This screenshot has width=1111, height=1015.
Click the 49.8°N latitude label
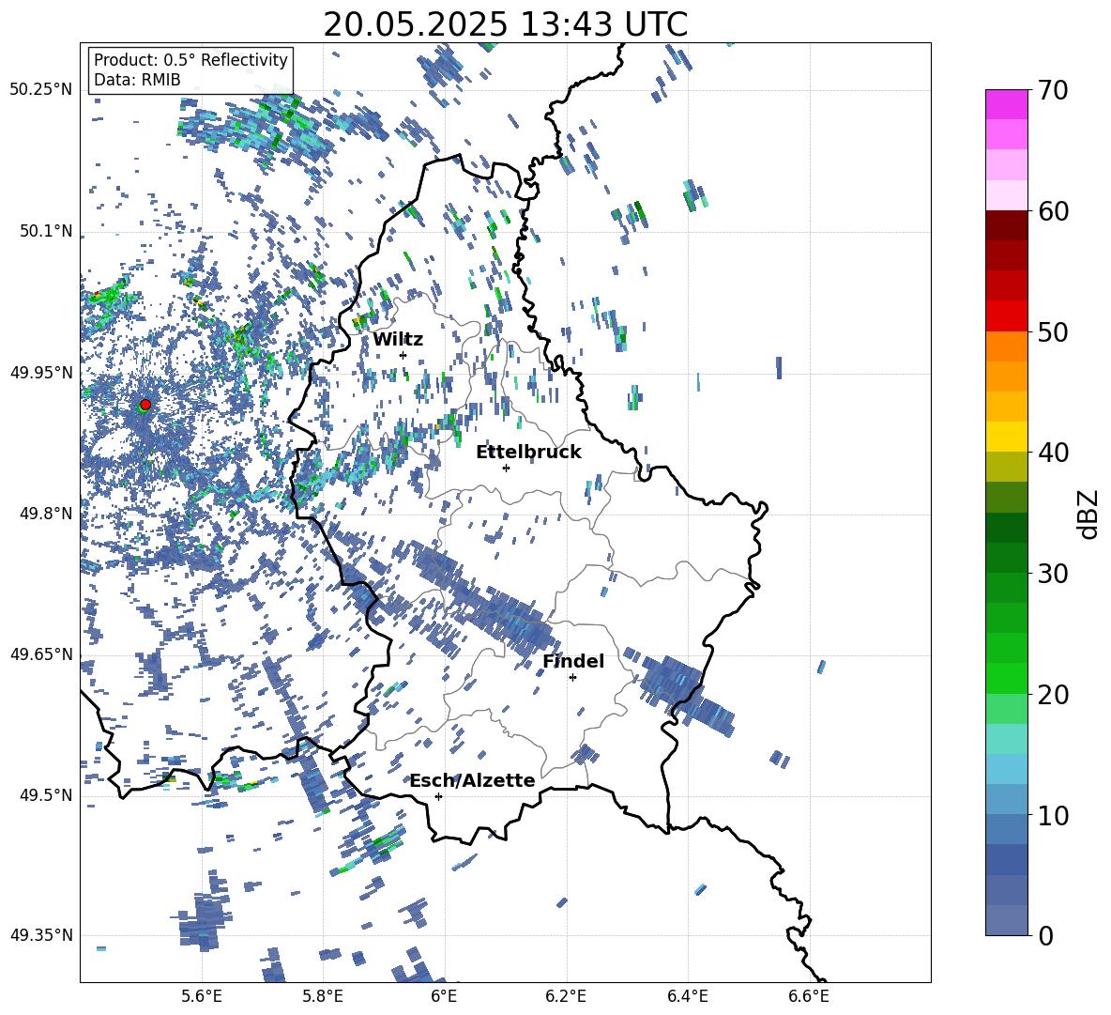pyautogui.click(x=46, y=514)
